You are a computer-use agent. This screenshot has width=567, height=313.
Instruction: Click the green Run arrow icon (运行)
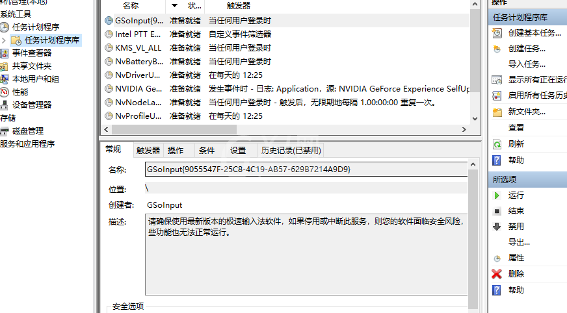497,195
